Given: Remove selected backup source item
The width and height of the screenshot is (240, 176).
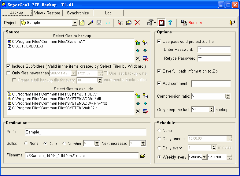Looking at the screenshot, I should 138,58.
